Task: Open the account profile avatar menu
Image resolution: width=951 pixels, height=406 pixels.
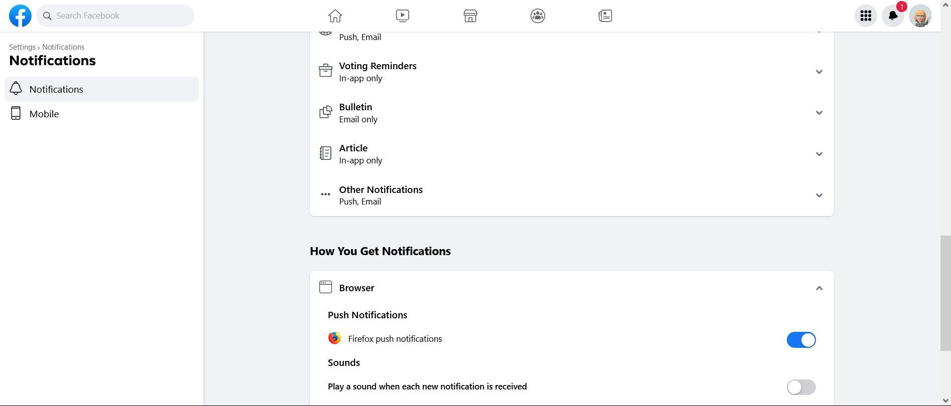Action: (x=920, y=16)
